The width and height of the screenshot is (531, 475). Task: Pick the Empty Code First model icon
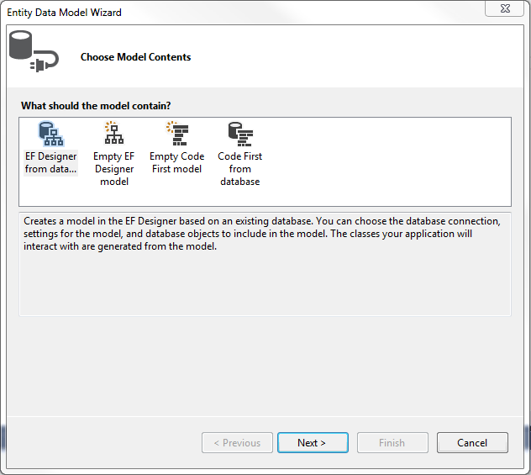pyautogui.click(x=177, y=134)
